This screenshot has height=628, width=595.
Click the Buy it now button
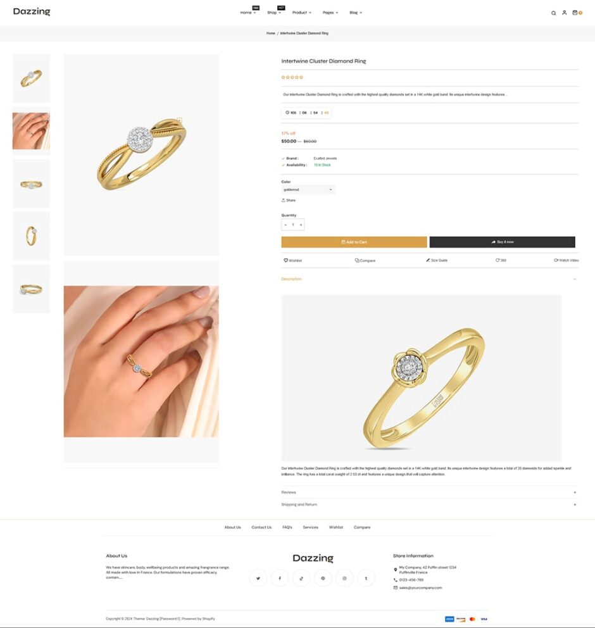(x=502, y=242)
